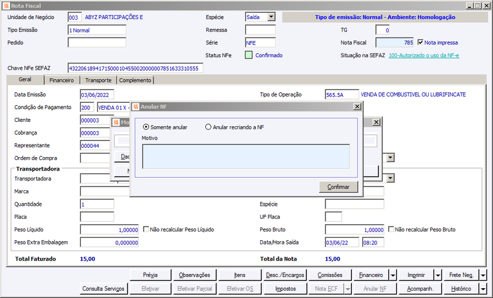Open the 100-Autorizado o uso da NF-e link

(x=423, y=55)
